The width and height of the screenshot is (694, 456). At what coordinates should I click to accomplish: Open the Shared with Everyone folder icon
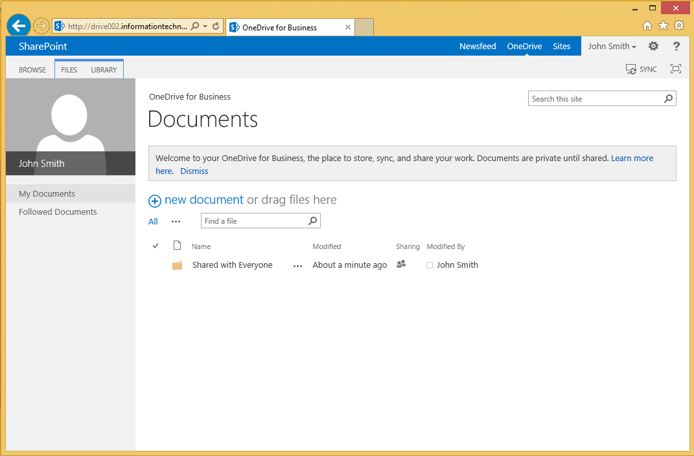tap(177, 265)
